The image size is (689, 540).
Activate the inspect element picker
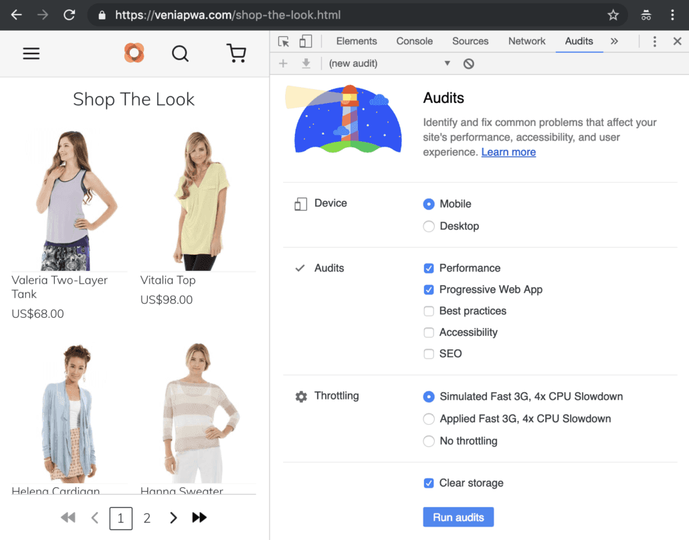click(x=284, y=41)
